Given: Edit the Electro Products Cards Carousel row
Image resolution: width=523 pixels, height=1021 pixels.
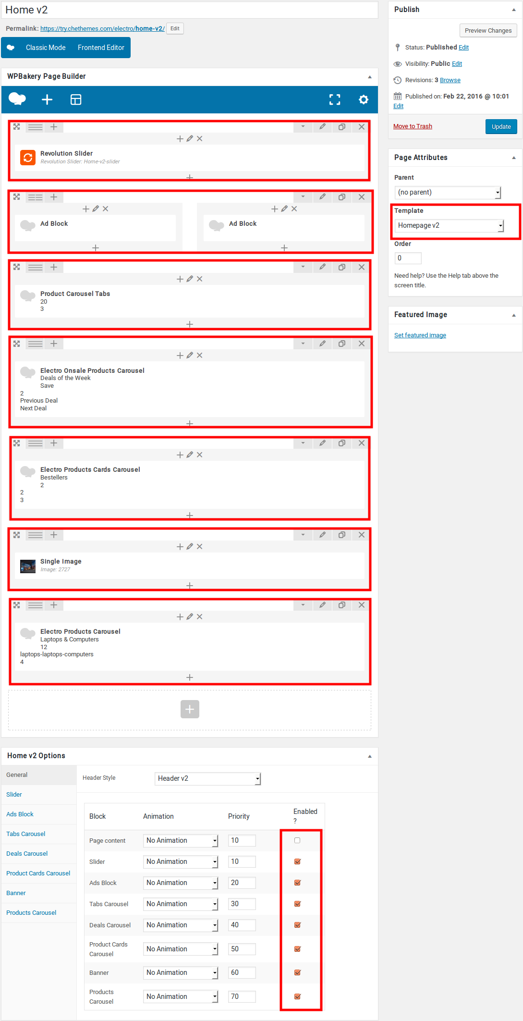Looking at the screenshot, I should pyautogui.click(x=322, y=443).
